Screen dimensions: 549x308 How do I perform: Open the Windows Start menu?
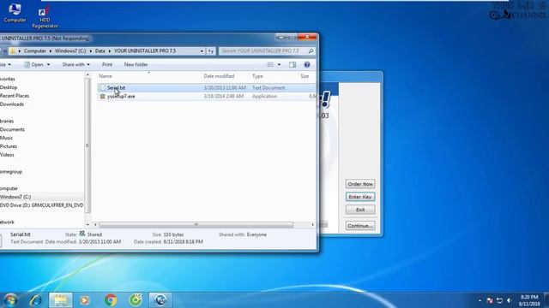coord(10,300)
